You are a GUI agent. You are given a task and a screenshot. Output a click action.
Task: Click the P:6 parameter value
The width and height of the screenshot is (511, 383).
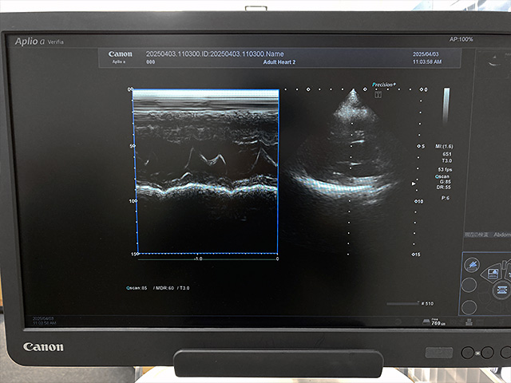[446, 198]
